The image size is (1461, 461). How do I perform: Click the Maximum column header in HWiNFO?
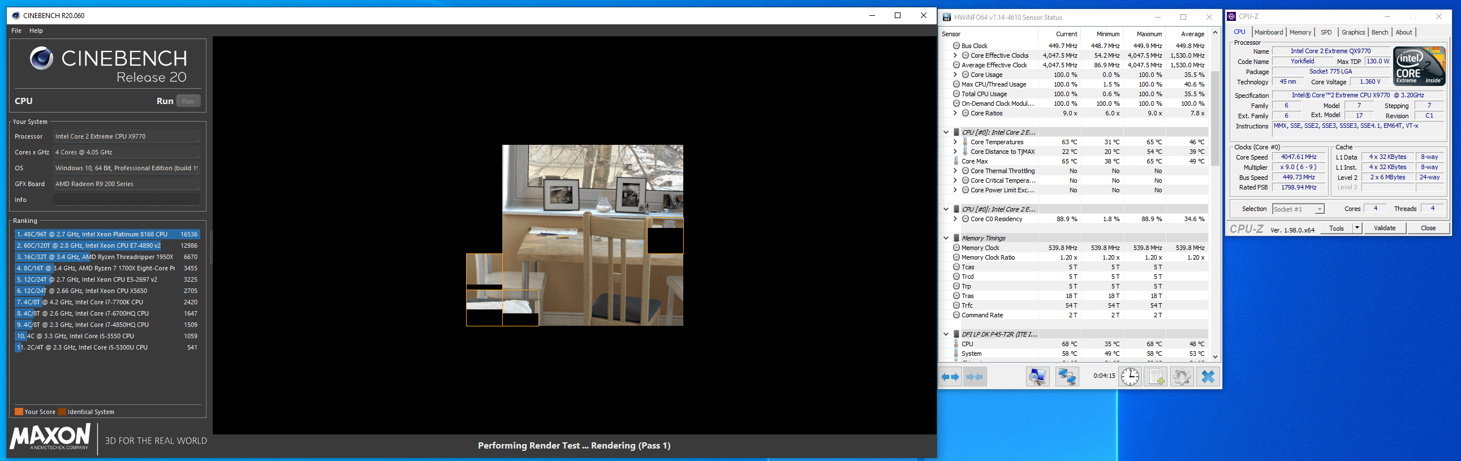pos(1149,34)
